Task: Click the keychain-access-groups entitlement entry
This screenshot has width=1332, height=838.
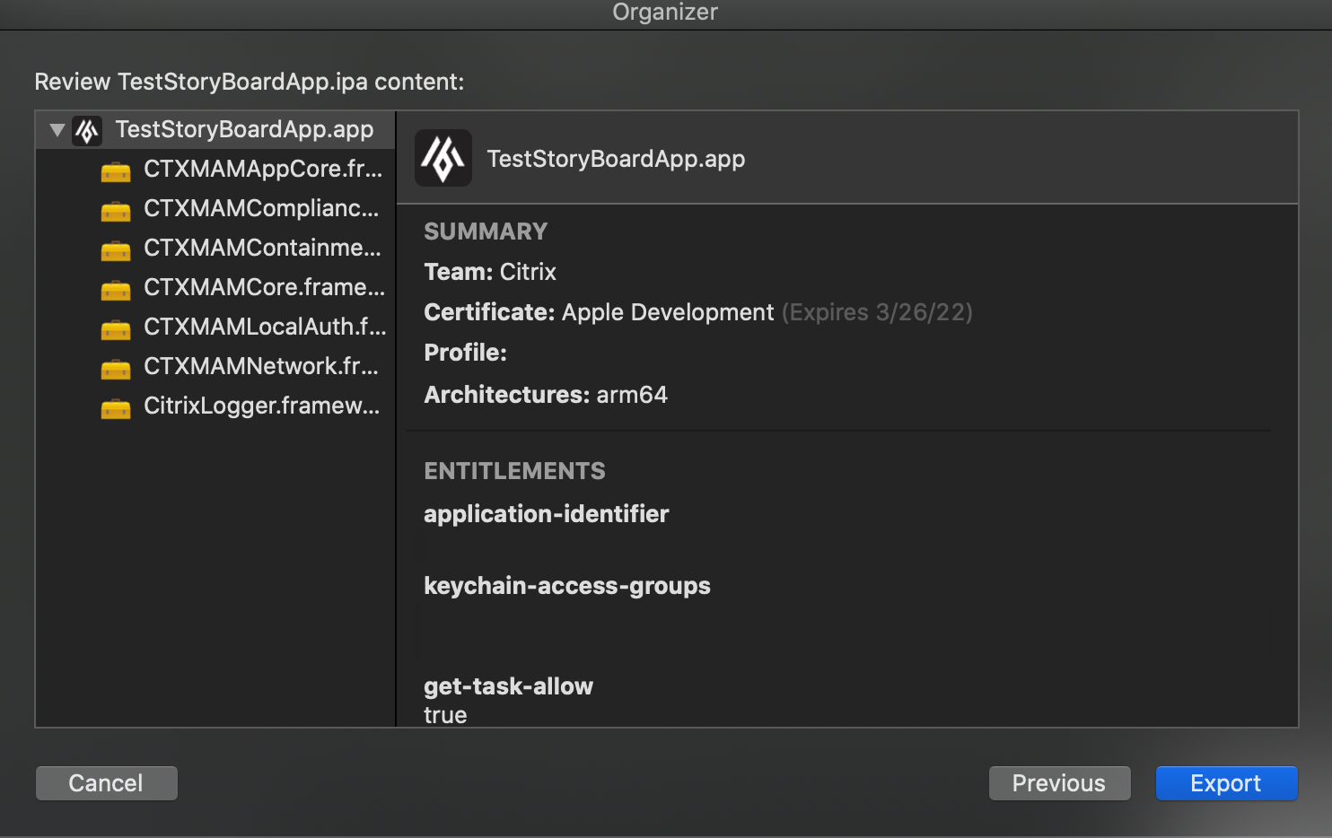Action: (566, 586)
